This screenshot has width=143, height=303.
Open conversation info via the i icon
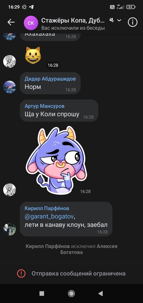pyautogui.click(x=133, y=23)
